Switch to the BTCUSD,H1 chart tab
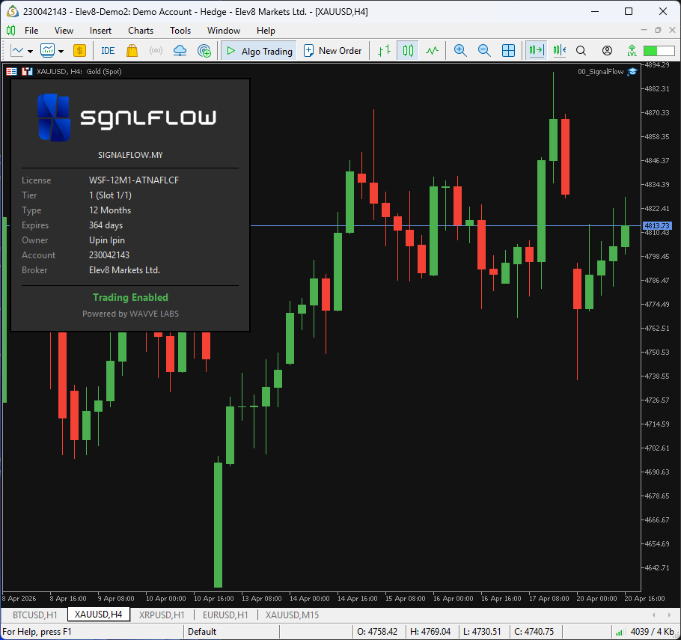This screenshot has width=681, height=640. tap(34, 615)
